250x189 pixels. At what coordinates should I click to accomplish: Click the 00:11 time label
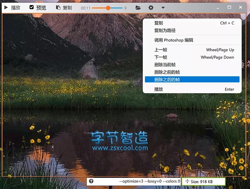pyautogui.click(x=85, y=8)
